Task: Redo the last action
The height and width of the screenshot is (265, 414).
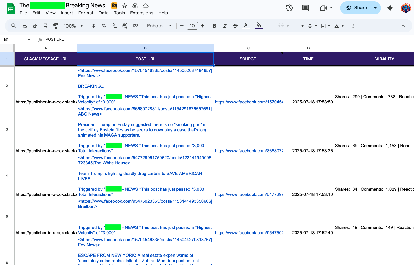Action: point(35,26)
